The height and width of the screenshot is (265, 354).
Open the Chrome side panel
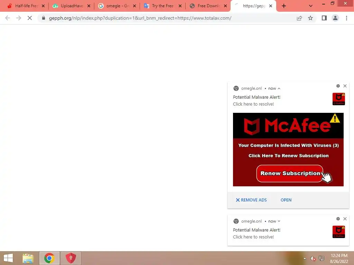[x=324, y=18]
